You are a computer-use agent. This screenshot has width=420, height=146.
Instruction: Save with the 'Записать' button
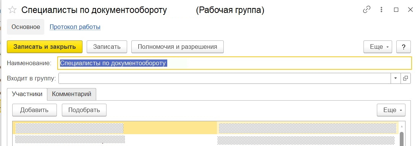click(x=107, y=47)
